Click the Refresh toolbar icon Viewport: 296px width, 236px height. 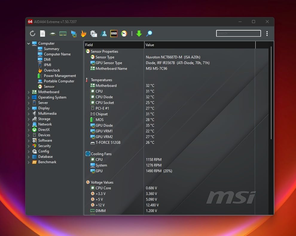coord(33,34)
